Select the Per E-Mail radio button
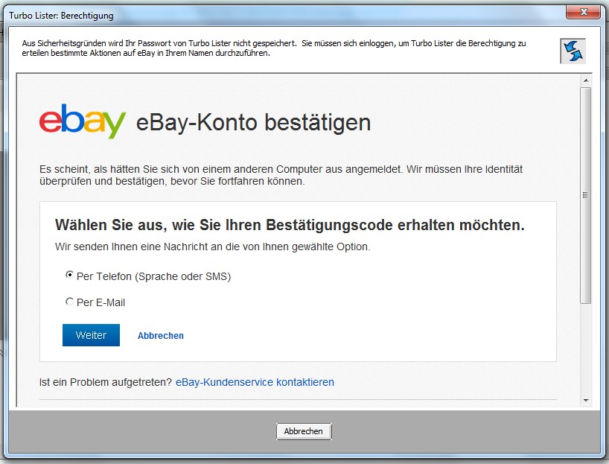 69,302
